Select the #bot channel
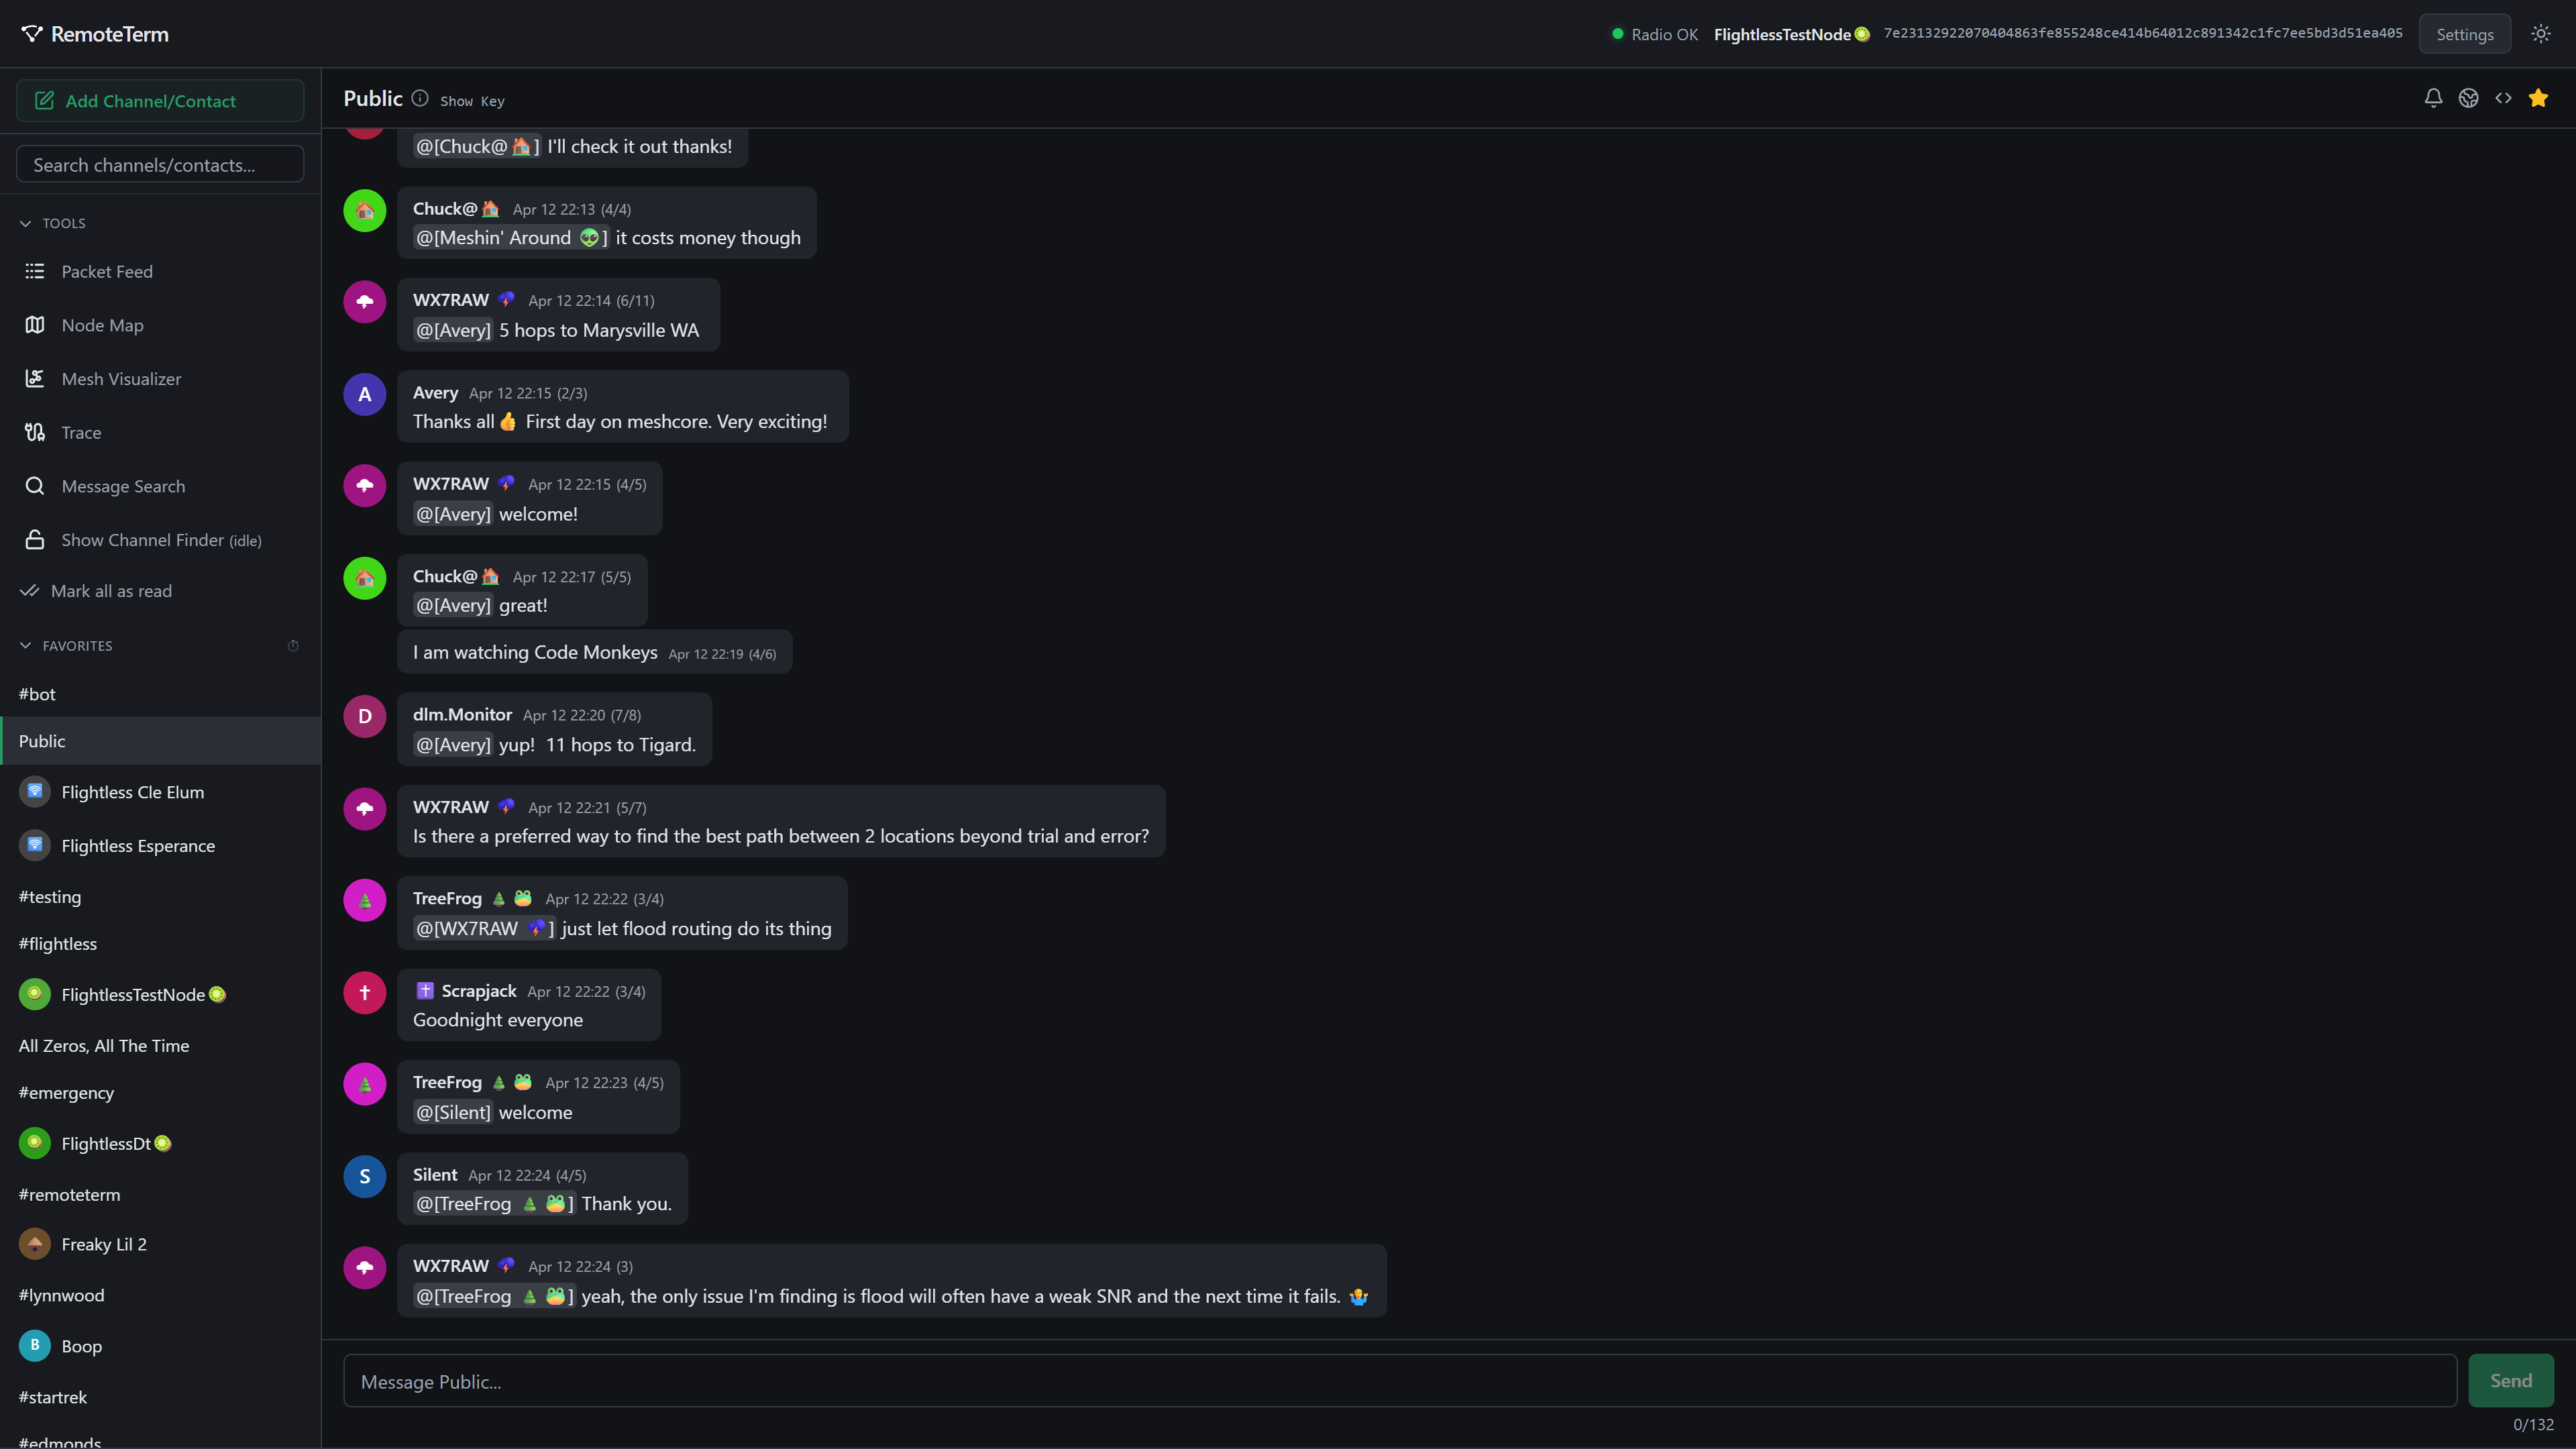Viewport: 2576px width, 1449px height. (37, 694)
